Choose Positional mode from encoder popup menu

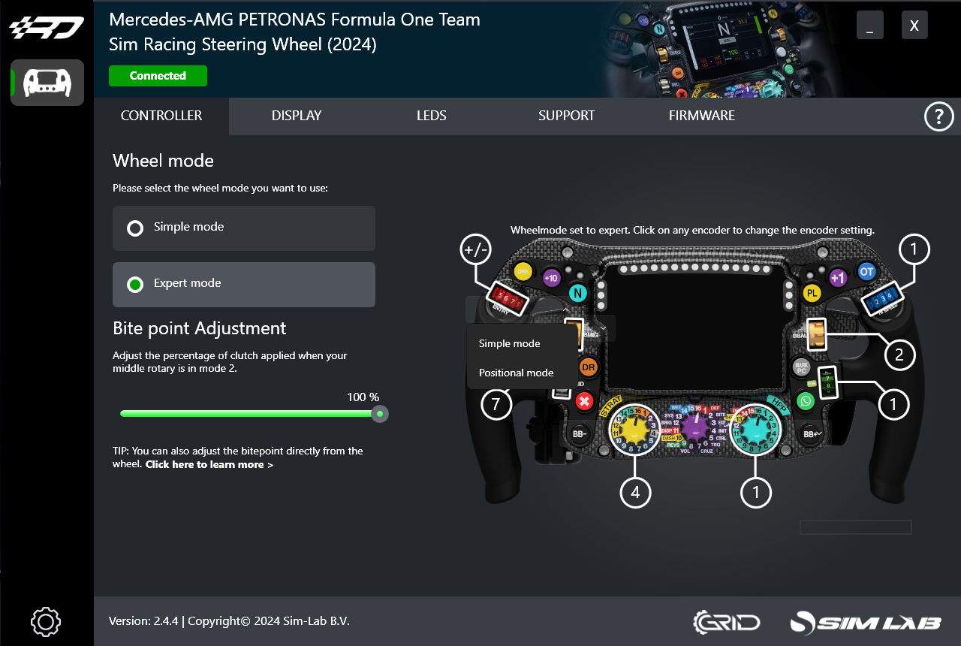tap(516, 373)
